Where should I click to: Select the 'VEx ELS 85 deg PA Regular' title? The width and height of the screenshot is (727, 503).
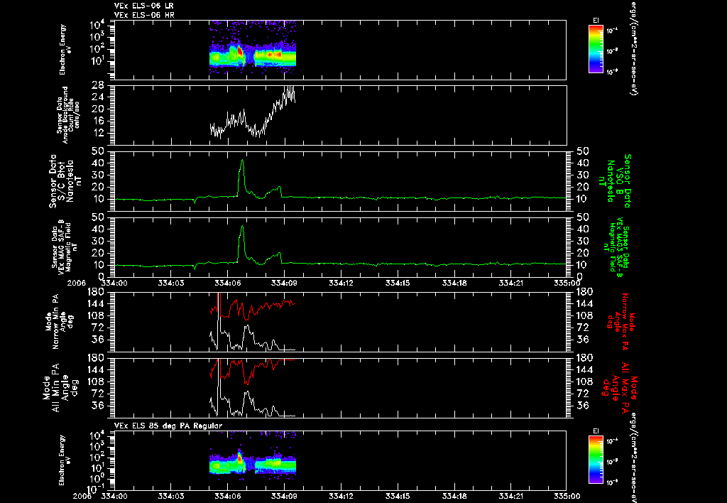pos(168,426)
